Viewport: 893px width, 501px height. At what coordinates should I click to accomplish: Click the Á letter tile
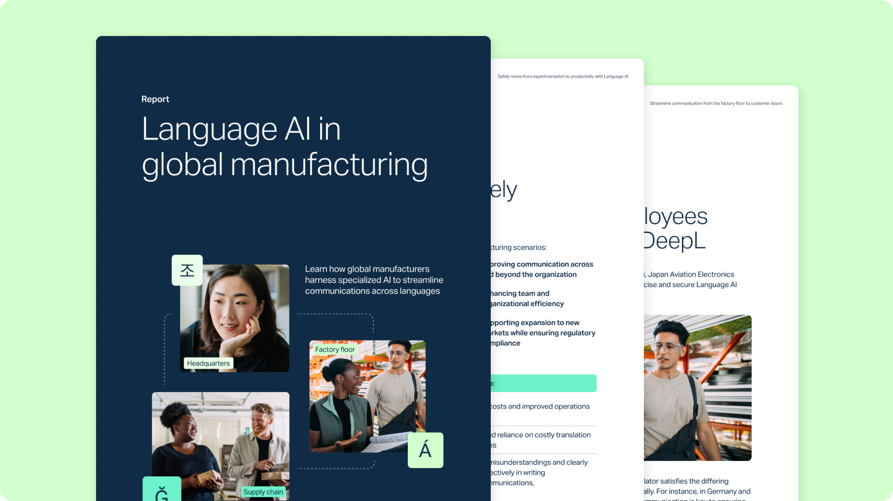tap(425, 450)
